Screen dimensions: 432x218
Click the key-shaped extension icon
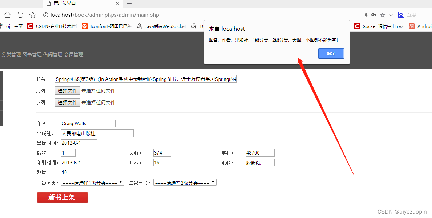tap(374, 15)
